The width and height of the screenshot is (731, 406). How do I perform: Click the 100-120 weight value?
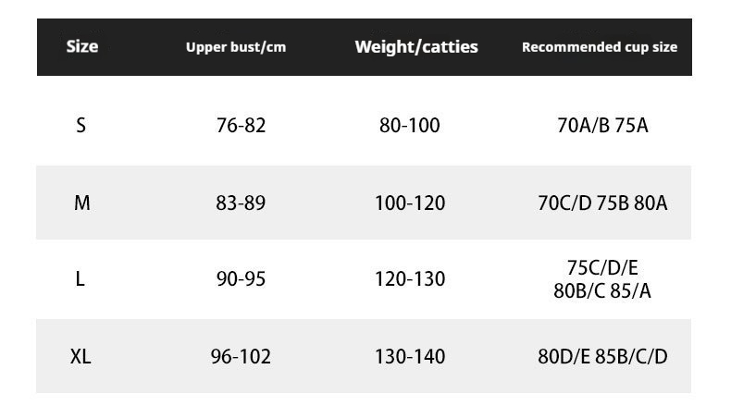[x=410, y=203]
